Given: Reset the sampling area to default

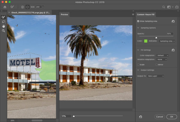Looking at the screenshot, I should (173, 21).
